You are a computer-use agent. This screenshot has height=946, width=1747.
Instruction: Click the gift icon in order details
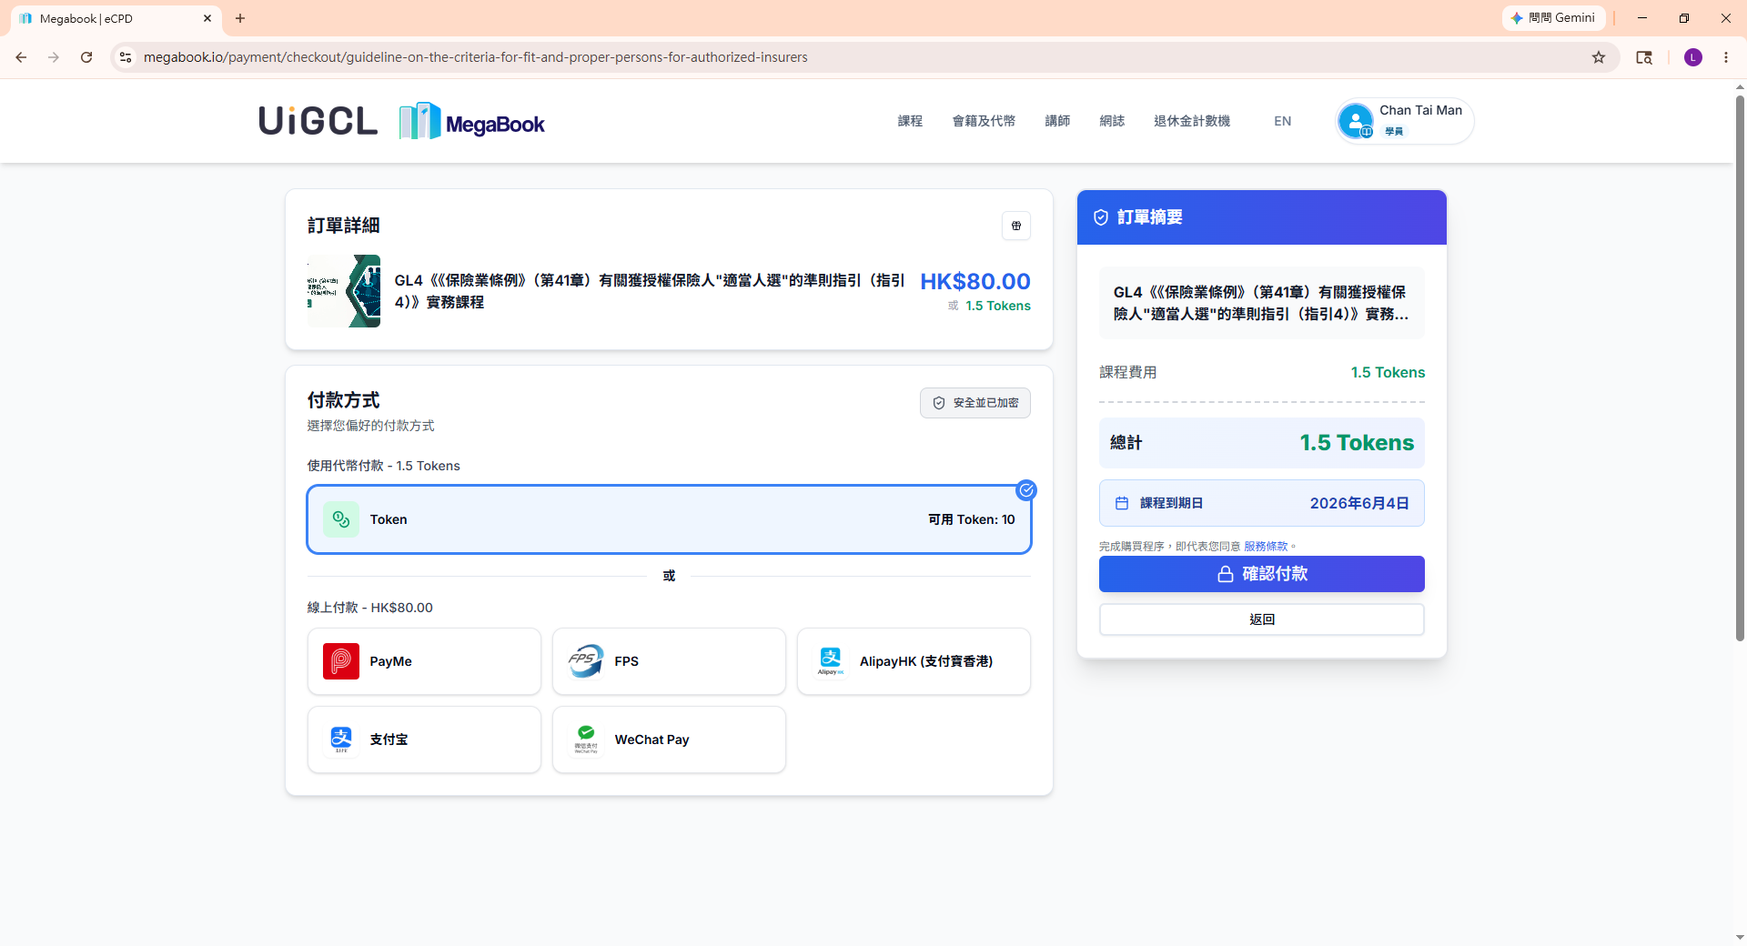tap(1016, 226)
